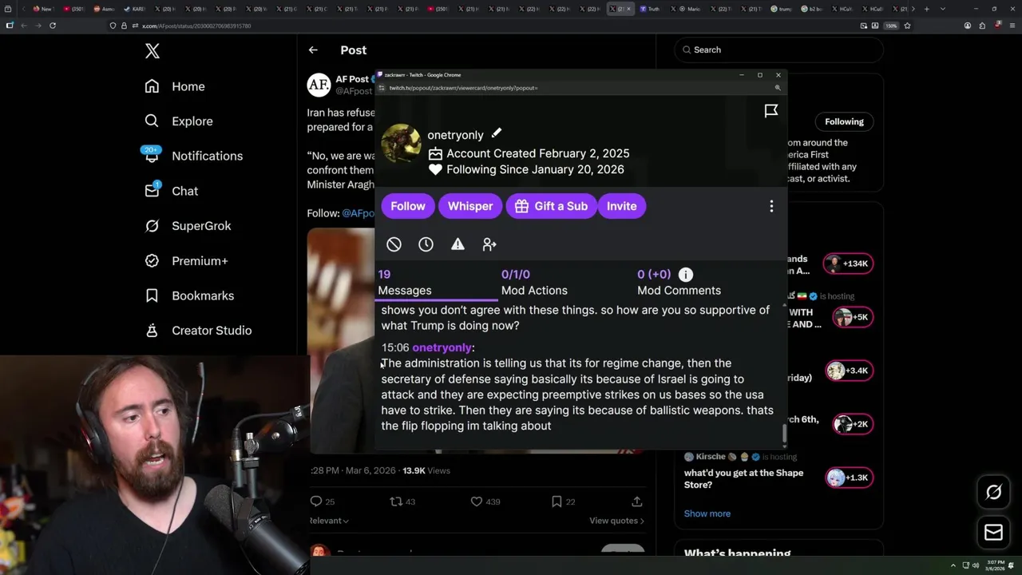1022x575 pixels.
Task: Click the AF Post profile avatar
Action: point(319,85)
